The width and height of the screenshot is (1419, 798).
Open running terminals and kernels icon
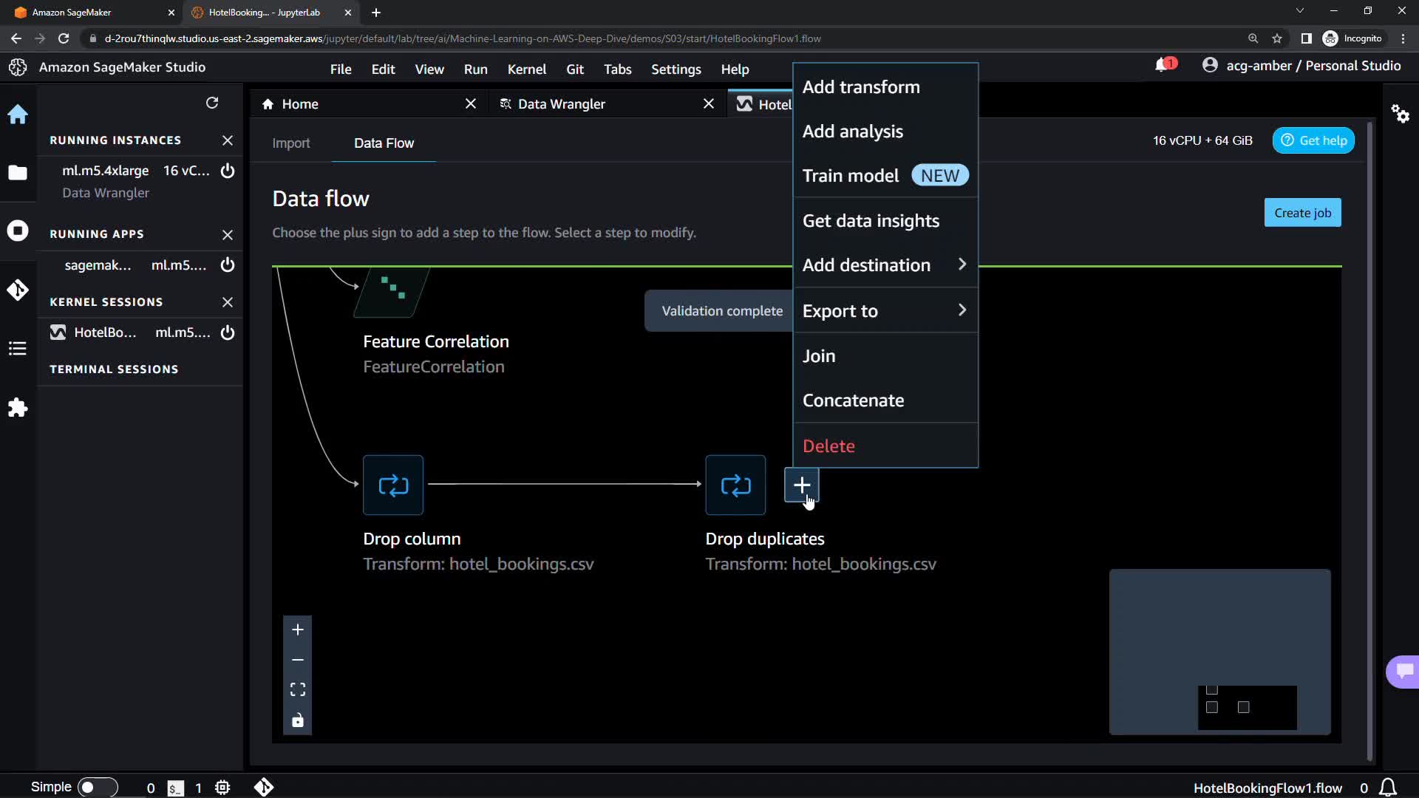(18, 231)
